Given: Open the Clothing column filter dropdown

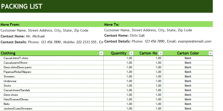Looking at the screenshot, I should [x=101, y=53].
